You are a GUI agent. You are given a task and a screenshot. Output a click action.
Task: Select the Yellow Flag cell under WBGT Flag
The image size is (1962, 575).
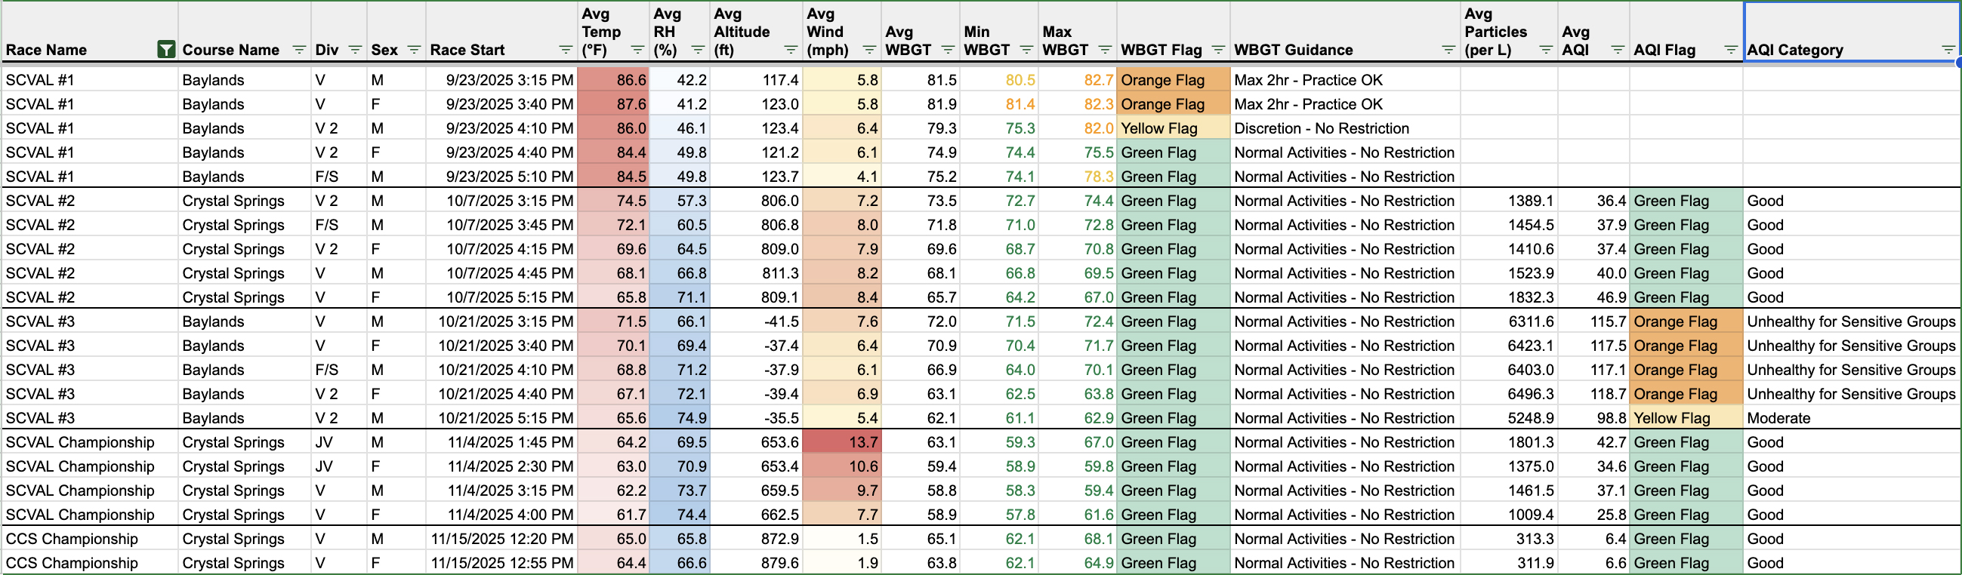tap(1172, 128)
